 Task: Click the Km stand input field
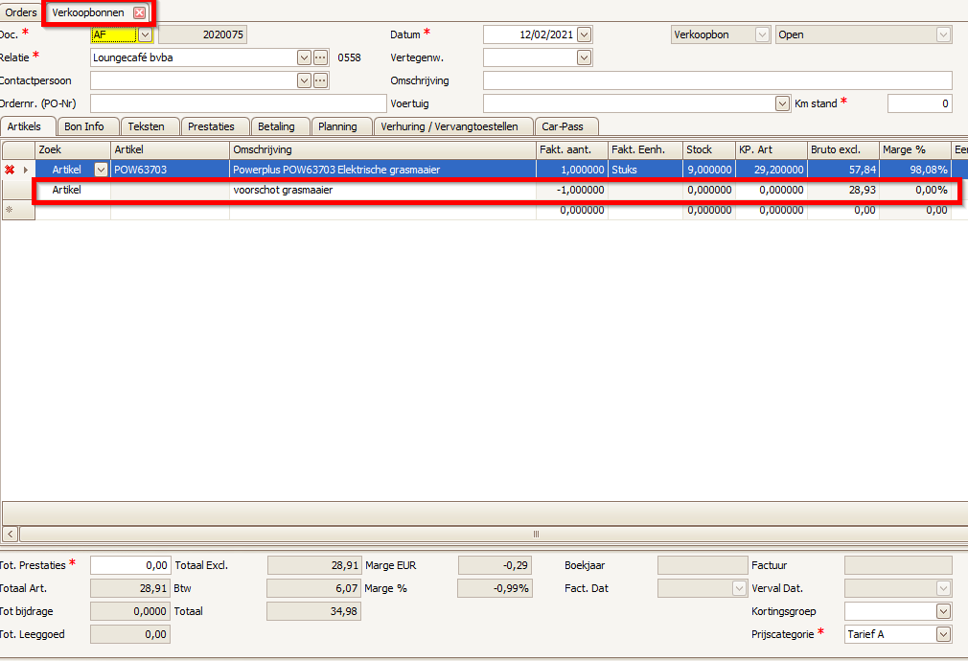coord(920,103)
